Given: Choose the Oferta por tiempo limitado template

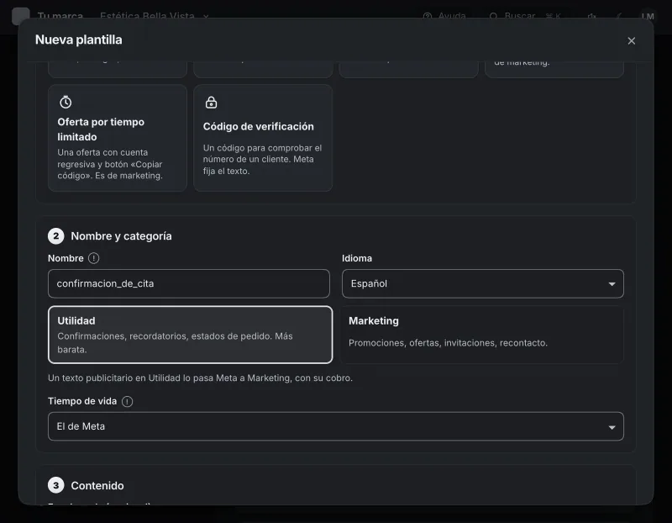Looking at the screenshot, I should (x=118, y=138).
